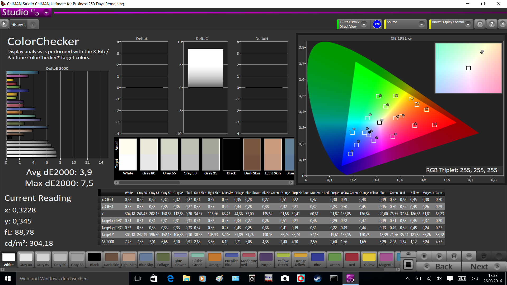Image resolution: width=507 pixels, height=285 pixels.
Task: Switch to the History 1 tab
Action: 18,25
